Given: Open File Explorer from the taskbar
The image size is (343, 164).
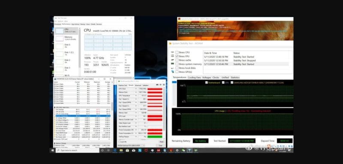Looking at the screenshot, I should click(x=121, y=150).
